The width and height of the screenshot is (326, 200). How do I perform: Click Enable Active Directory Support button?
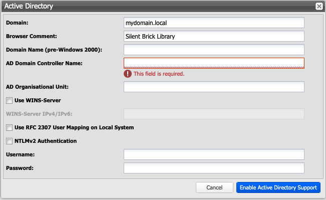278,187
